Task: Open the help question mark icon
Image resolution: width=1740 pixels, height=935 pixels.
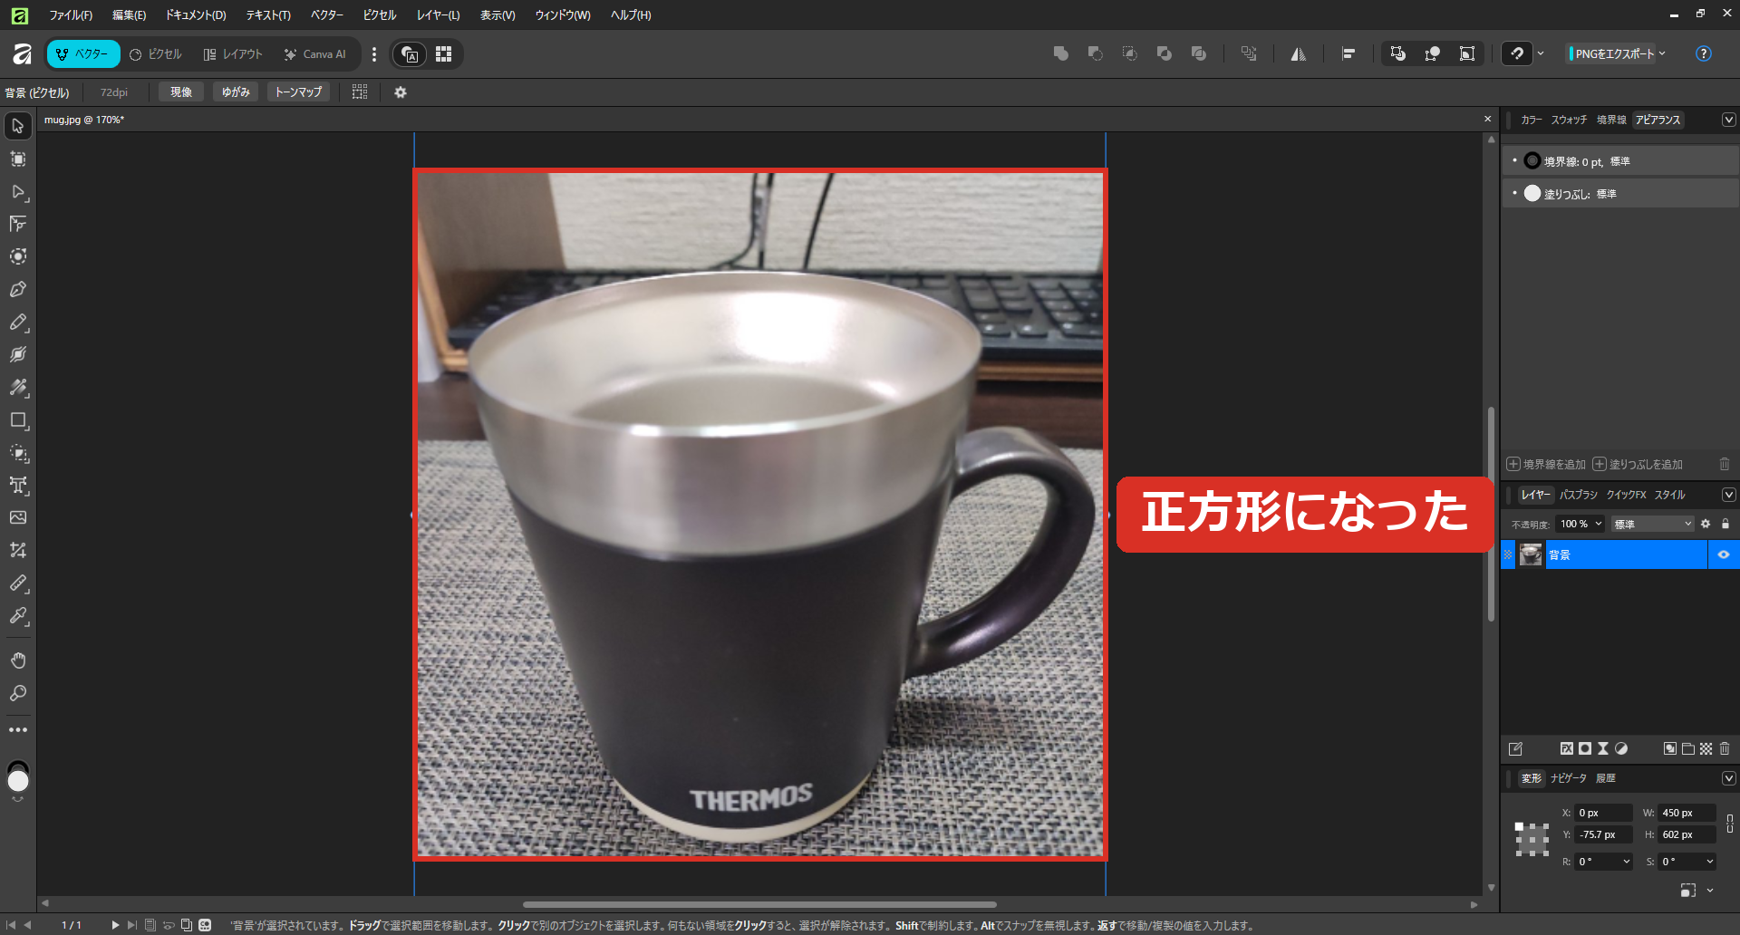Action: (1704, 54)
